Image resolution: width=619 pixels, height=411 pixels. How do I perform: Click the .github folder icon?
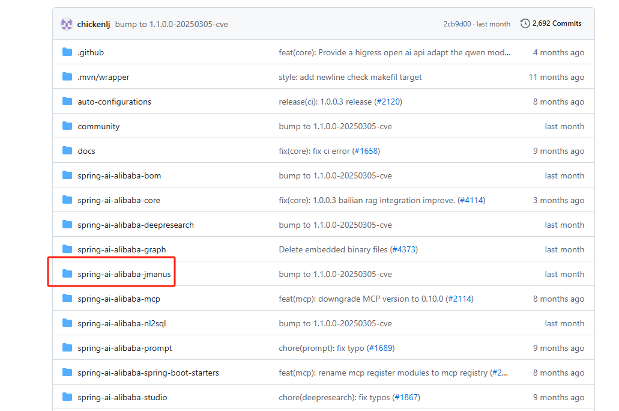pyautogui.click(x=67, y=52)
